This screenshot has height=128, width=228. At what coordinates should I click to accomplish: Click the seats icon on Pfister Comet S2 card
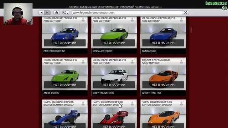point(83,20)
